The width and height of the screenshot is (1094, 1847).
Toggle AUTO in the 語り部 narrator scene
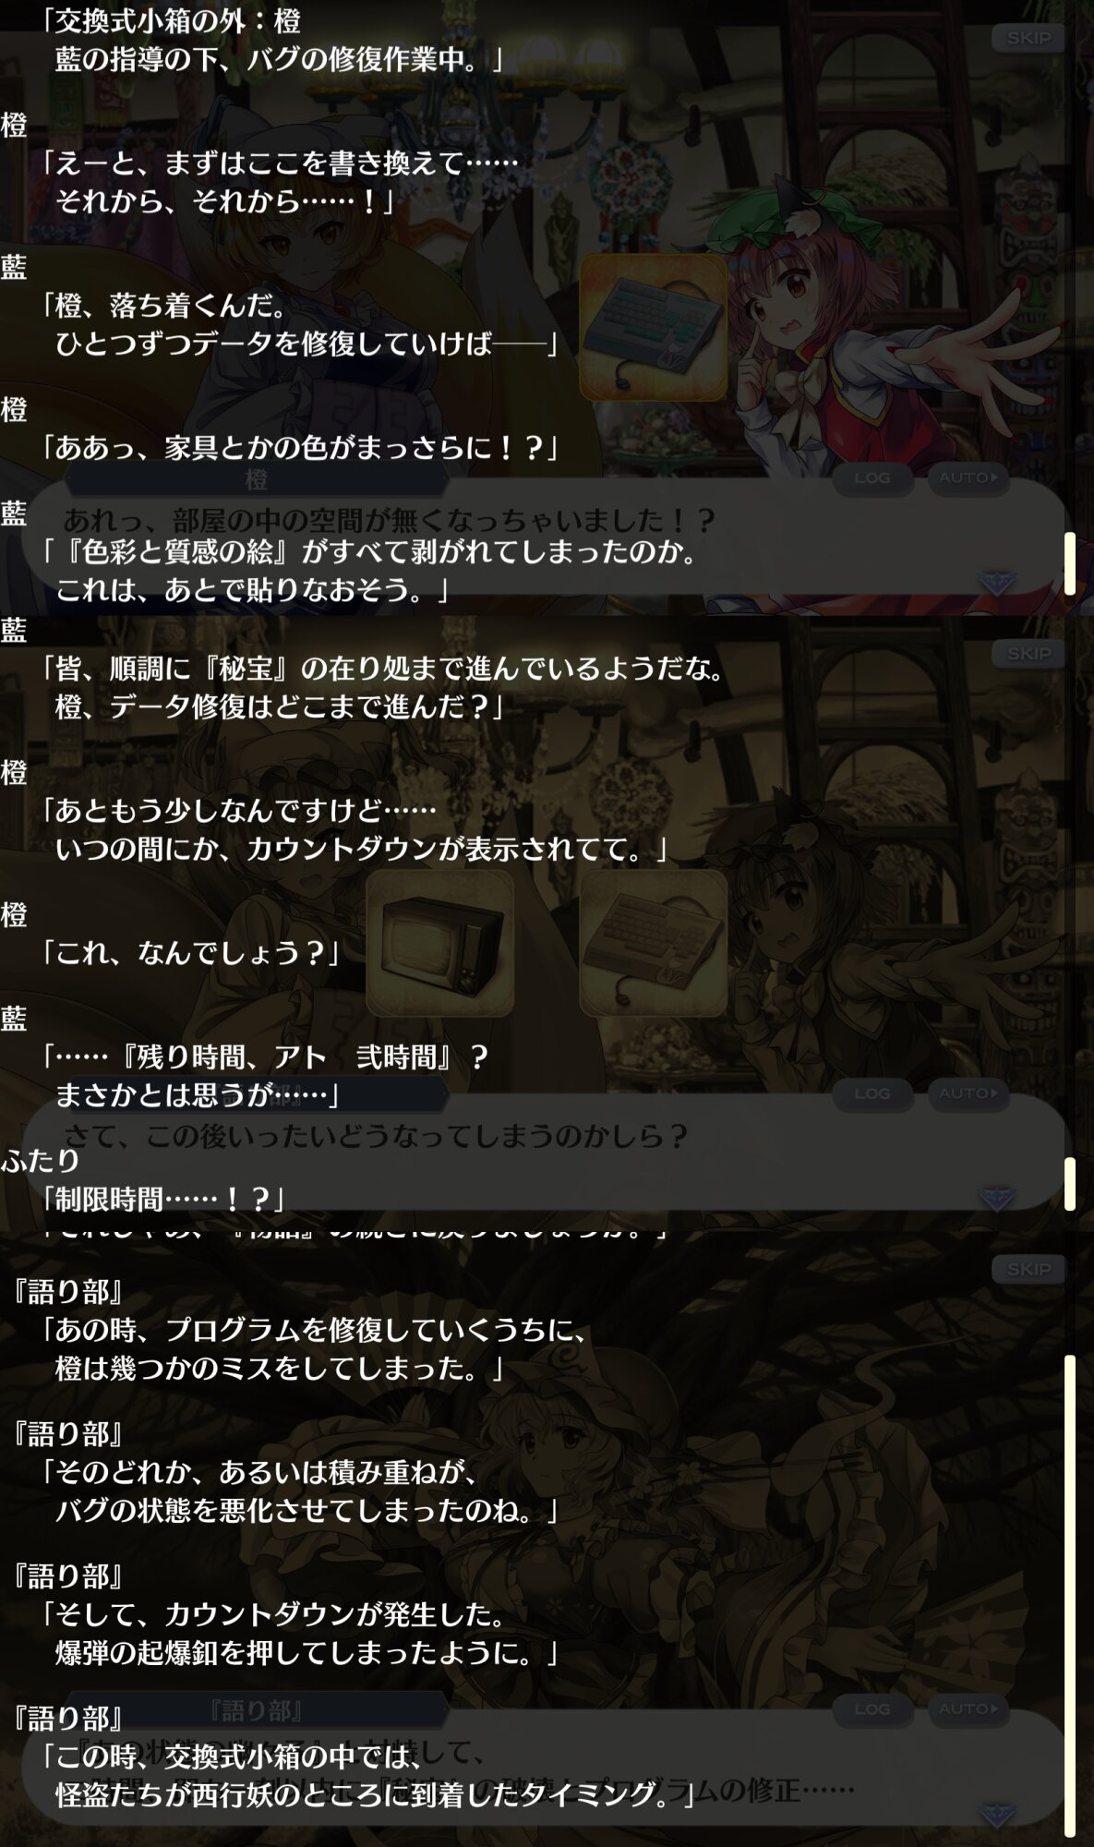click(x=968, y=1708)
